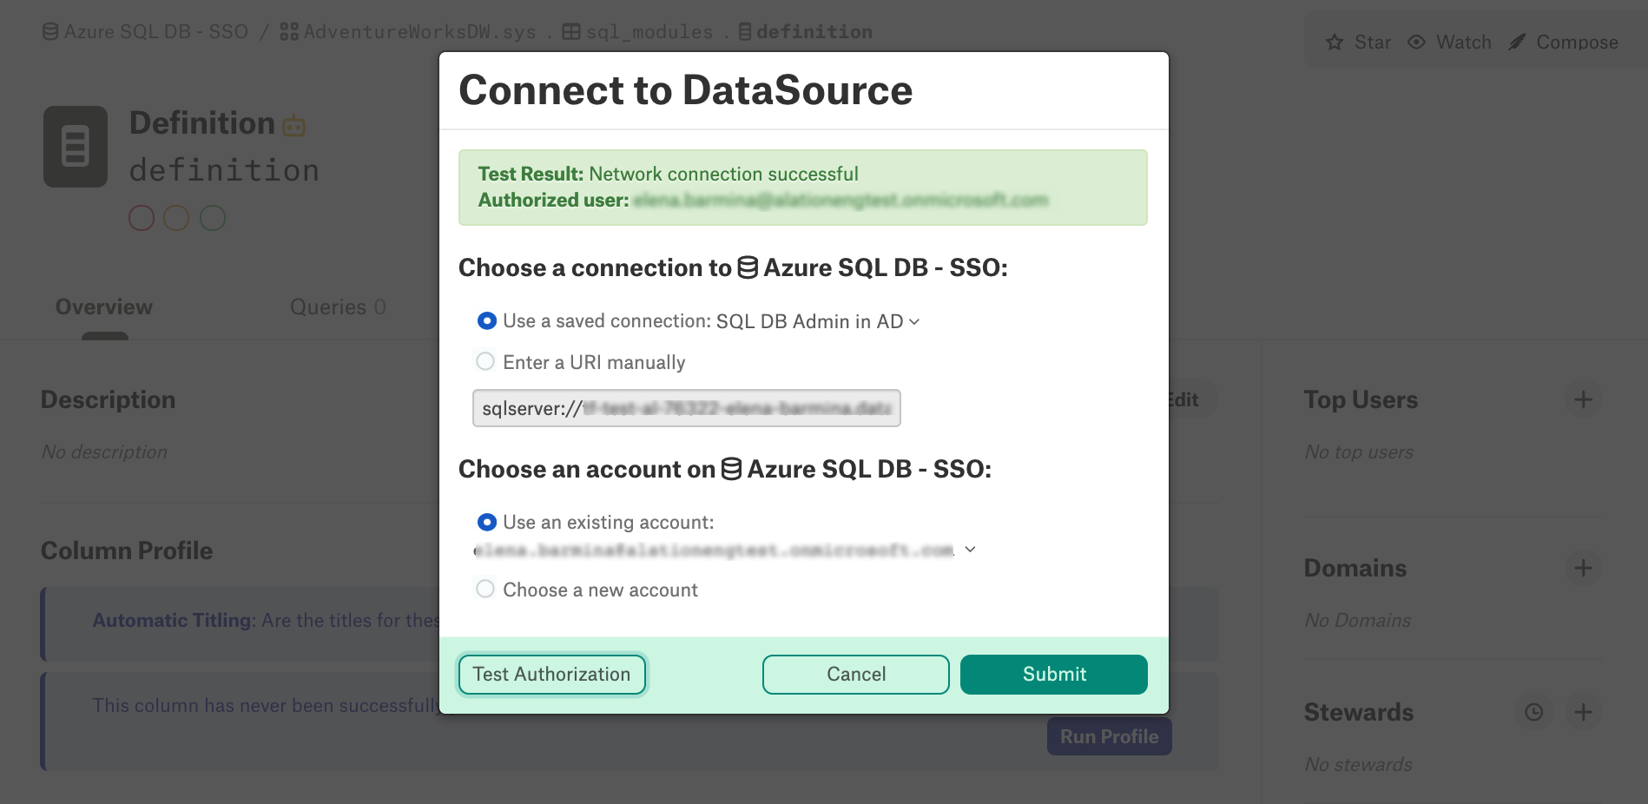
Task: Click the database icon in account heading
Action: pyautogui.click(x=731, y=469)
